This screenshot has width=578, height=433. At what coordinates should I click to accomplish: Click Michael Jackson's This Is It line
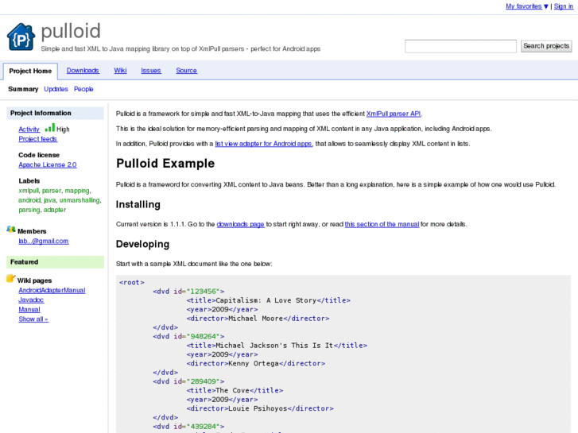[x=277, y=346]
